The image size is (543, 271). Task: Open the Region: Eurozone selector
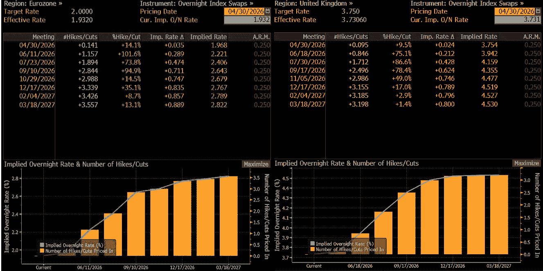click(34, 3)
